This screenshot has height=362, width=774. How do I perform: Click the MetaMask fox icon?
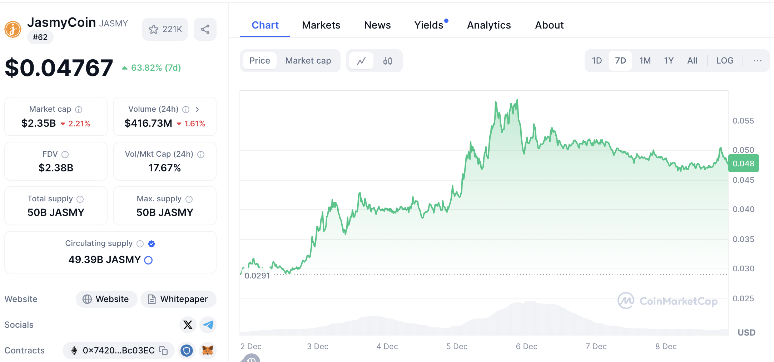pos(208,351)
